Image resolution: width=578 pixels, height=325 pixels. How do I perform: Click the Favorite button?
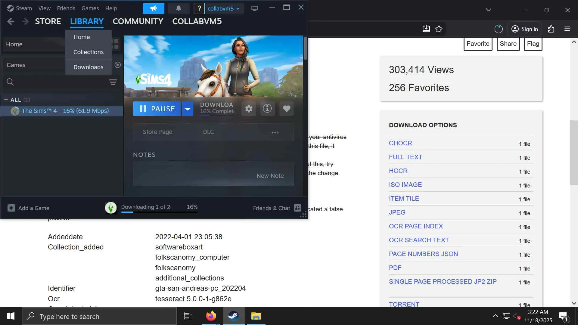(478, 44)
